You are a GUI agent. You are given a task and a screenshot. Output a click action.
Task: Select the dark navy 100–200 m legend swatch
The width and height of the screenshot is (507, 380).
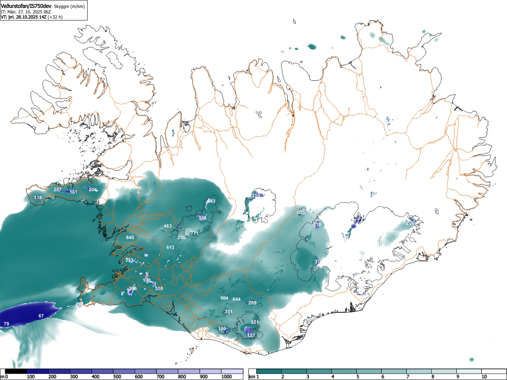point(38,371)
